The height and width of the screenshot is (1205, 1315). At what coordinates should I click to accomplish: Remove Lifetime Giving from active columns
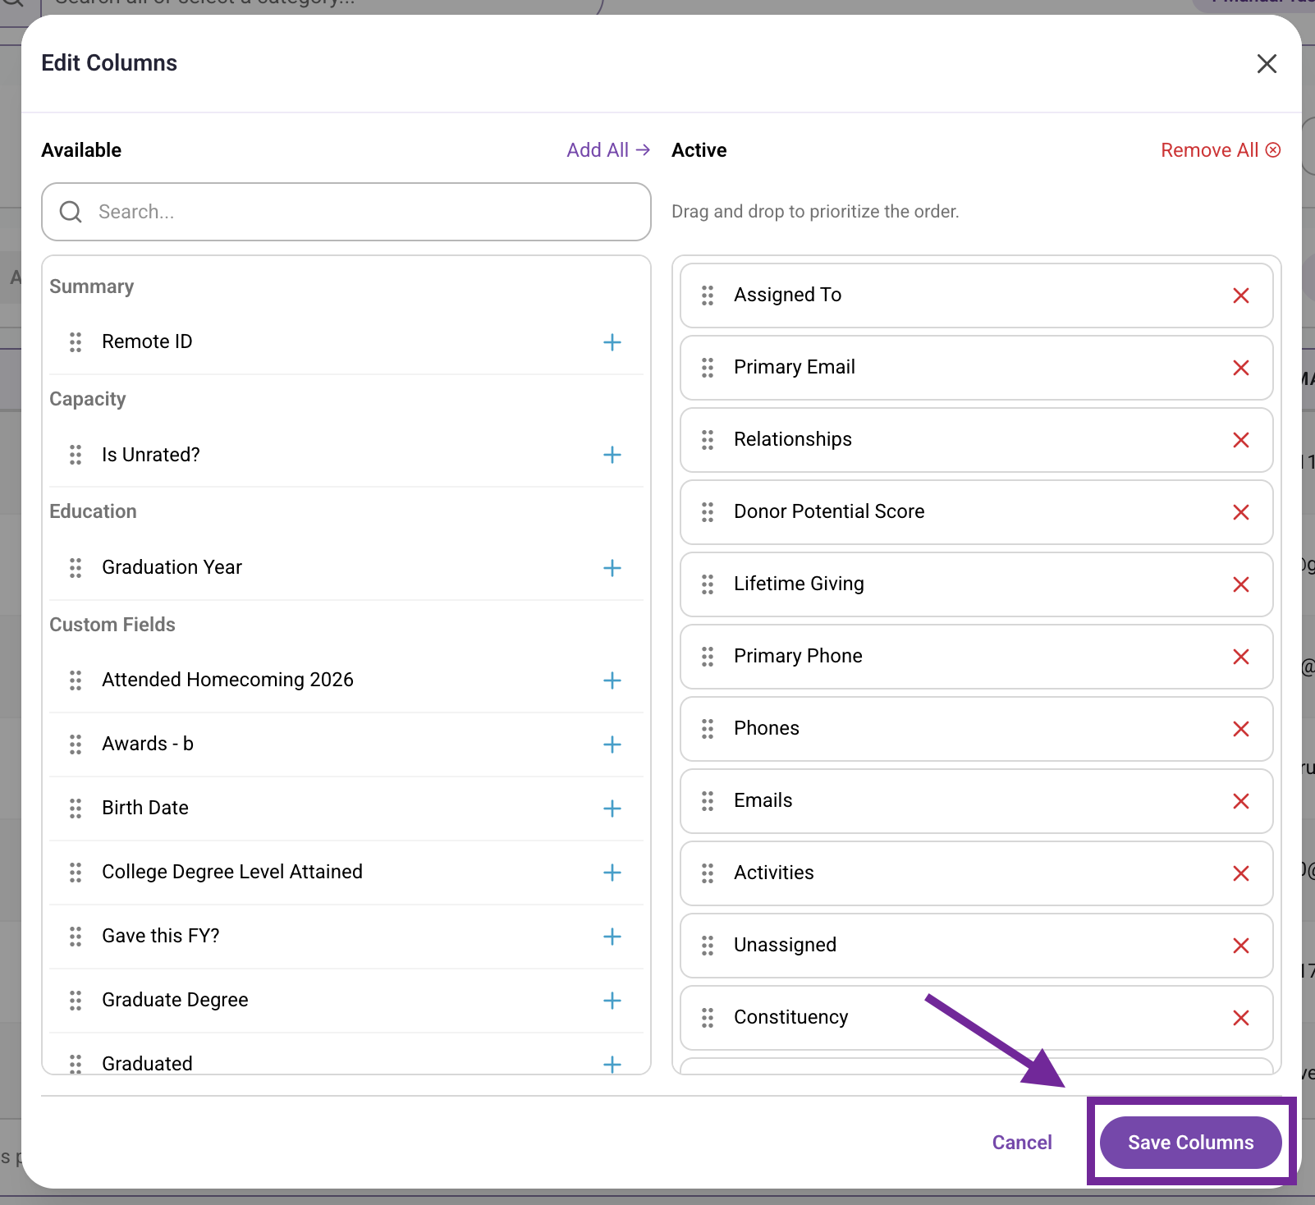(1240, 584)
